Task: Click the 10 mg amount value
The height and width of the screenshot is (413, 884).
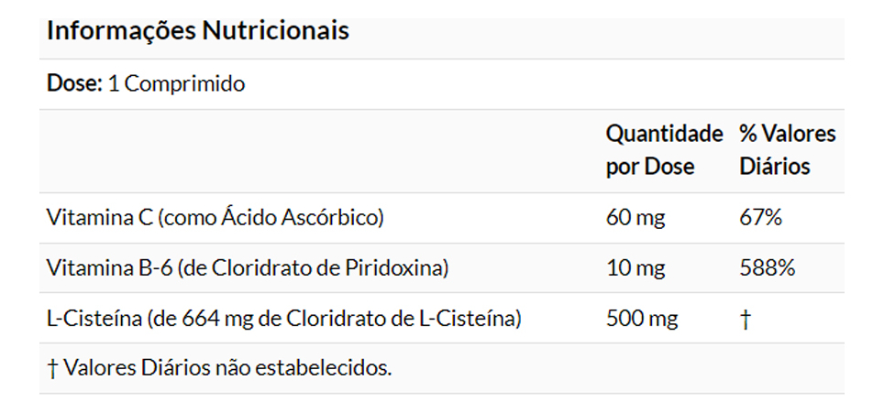Action: tap(635, 268)
